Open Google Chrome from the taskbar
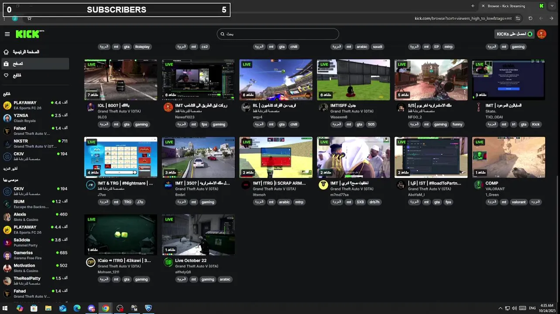This screenshot has height=314, width=560. 105,308
